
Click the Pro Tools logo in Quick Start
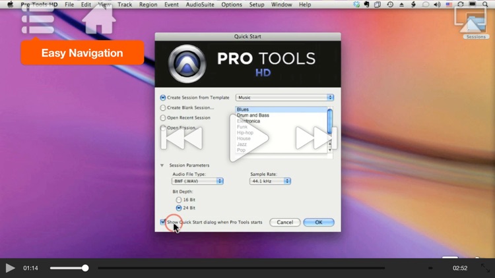pyautogui.click(x=187, y=64)
